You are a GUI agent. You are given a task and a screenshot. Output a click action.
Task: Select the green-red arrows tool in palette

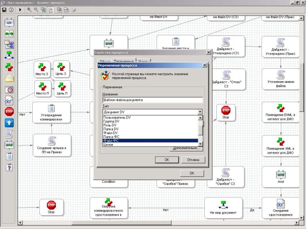pos(9,67)
